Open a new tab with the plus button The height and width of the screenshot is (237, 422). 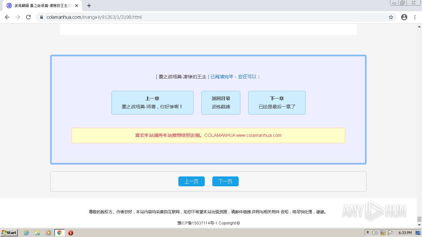pyautogui.click(x=89, y=6)
